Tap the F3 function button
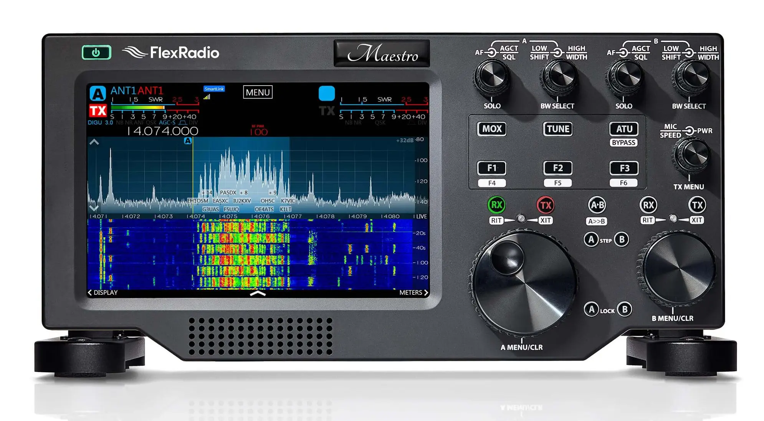This screenshot has height=421, width=764. (x=624, y=168)
